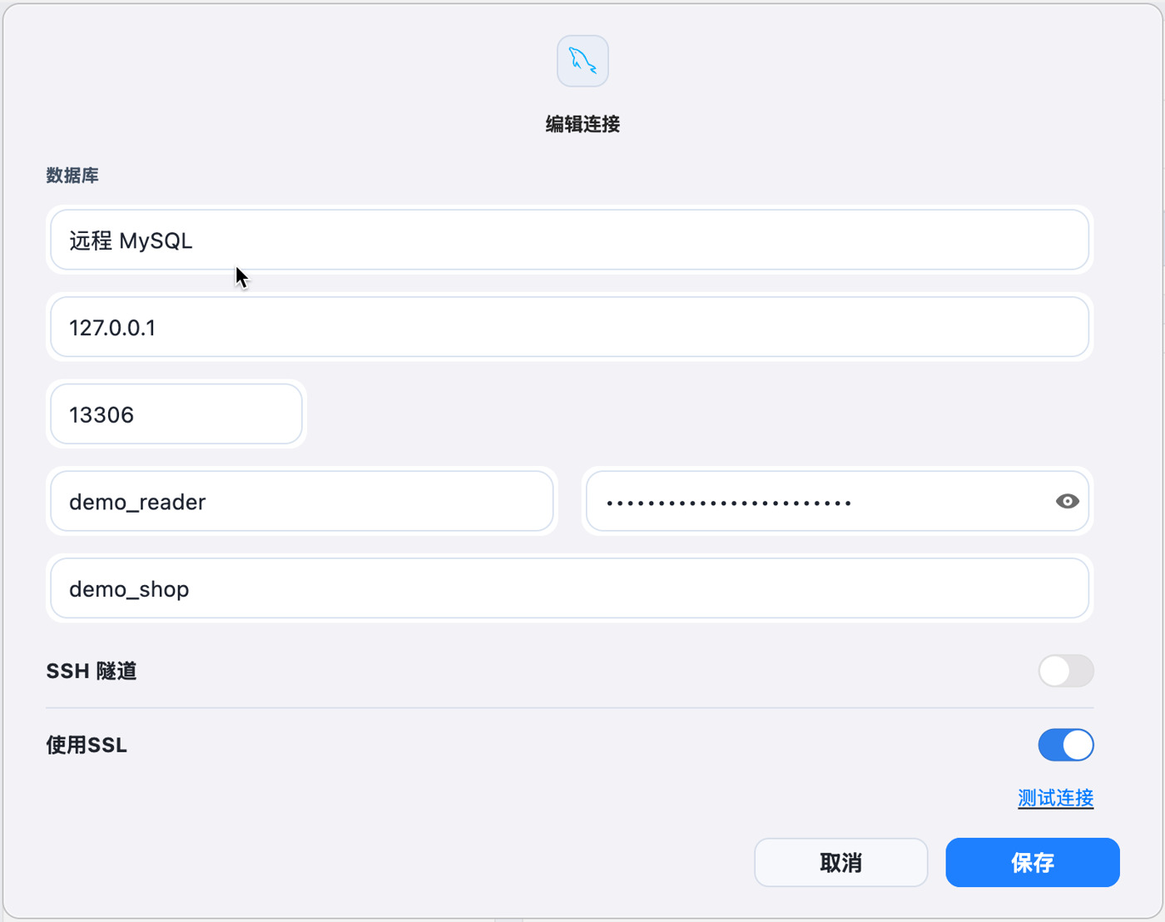
Task: Click the 取消 button
Action: pyautogui.click(x=840, y=863)
